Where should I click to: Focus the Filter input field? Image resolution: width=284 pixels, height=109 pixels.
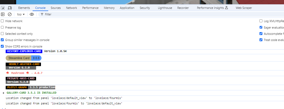(x=161, y=14)
